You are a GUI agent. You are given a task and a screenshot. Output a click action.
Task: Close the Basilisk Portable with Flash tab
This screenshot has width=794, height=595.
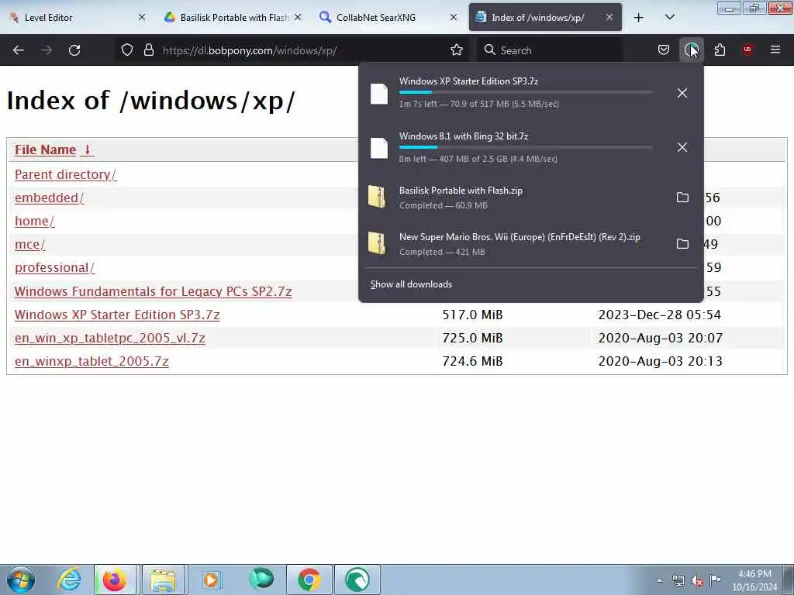pos(298,17)
